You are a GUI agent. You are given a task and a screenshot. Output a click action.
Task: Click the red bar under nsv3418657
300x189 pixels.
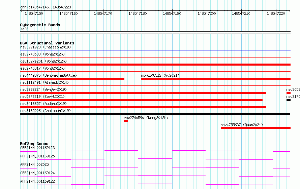tap(143, 107)
